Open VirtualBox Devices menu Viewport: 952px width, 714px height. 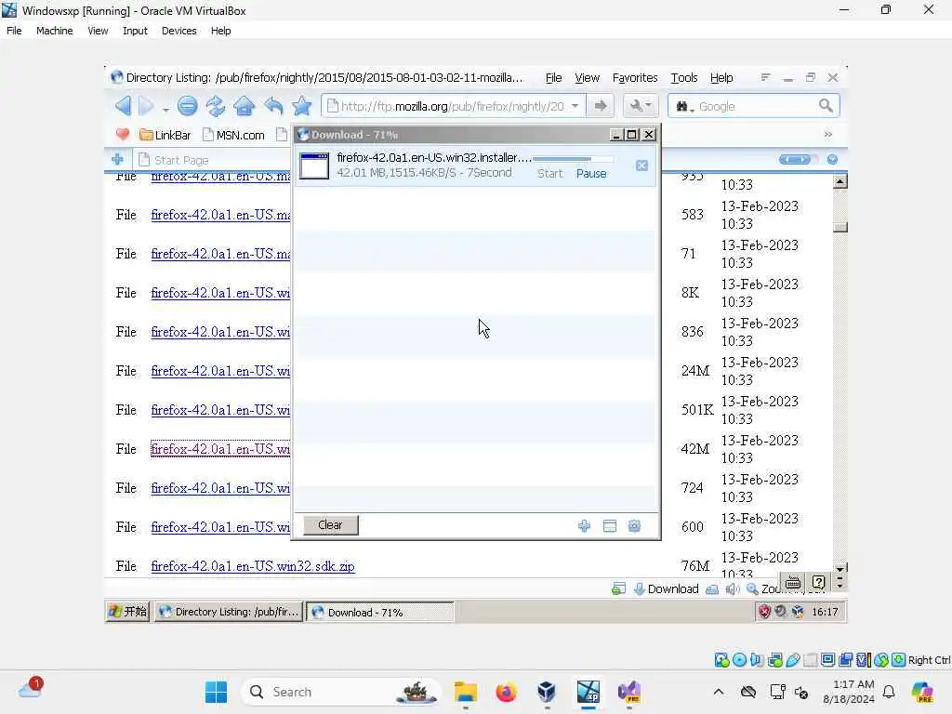178,31
